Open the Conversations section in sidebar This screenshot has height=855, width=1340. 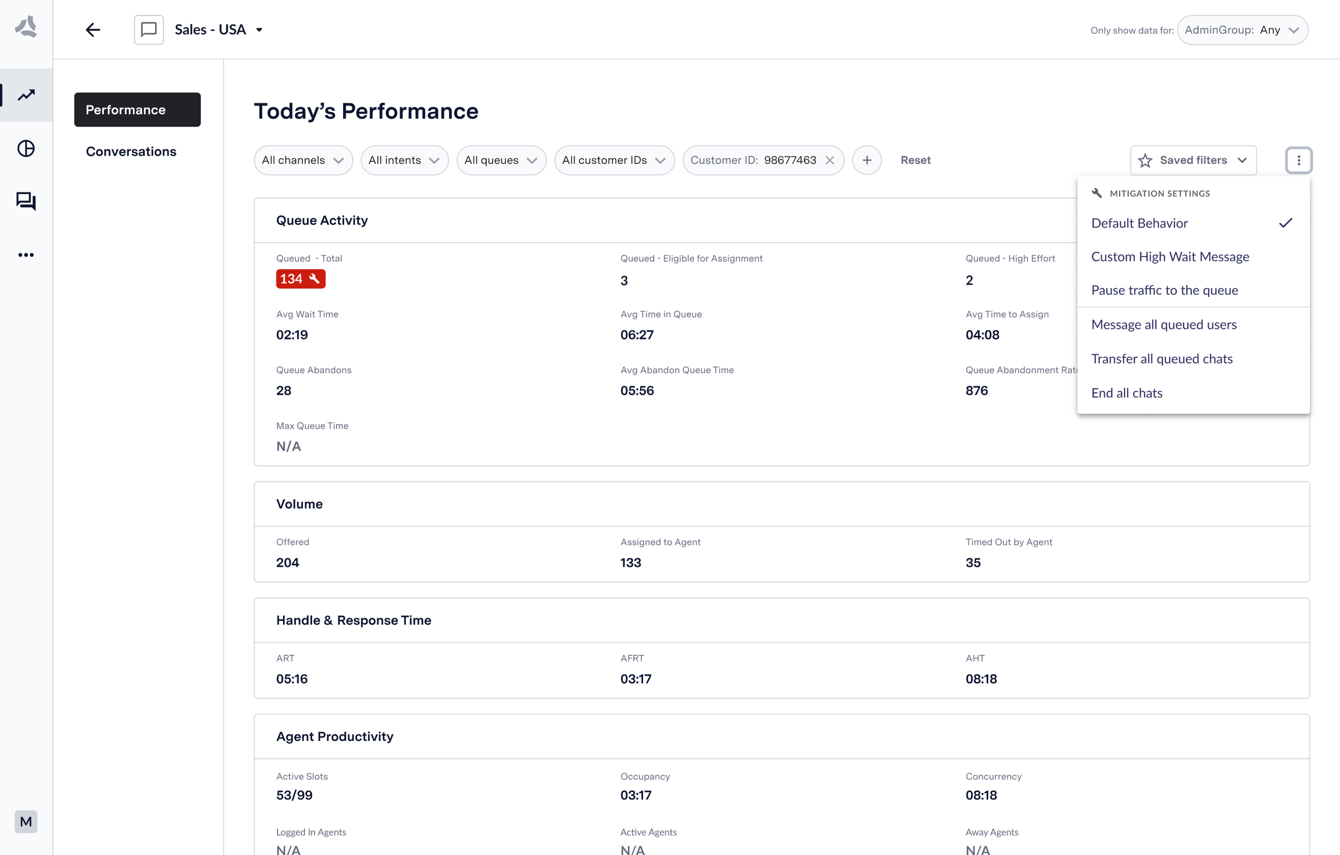tap(131, 151)
